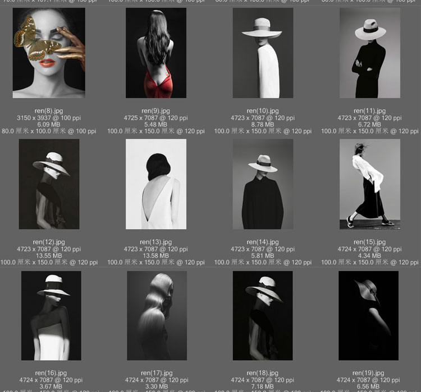Select the butterfly face thumbnail ren(8)
The width and height of the screenshot is (421, 392).
pos(49,53)
